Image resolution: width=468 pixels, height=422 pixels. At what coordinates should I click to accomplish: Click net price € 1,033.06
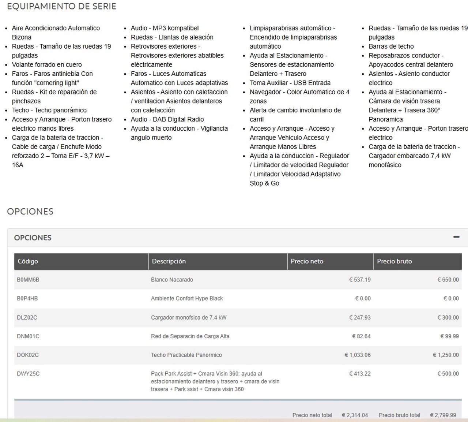(x=358, y=355)
